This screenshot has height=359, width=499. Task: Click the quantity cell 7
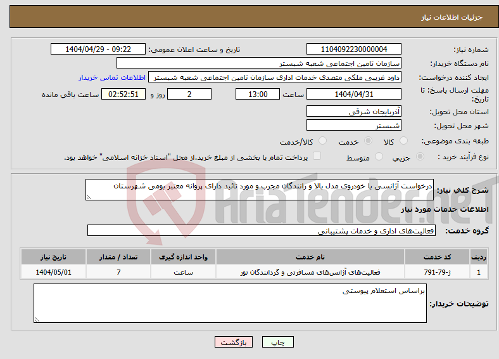(118, 272)
